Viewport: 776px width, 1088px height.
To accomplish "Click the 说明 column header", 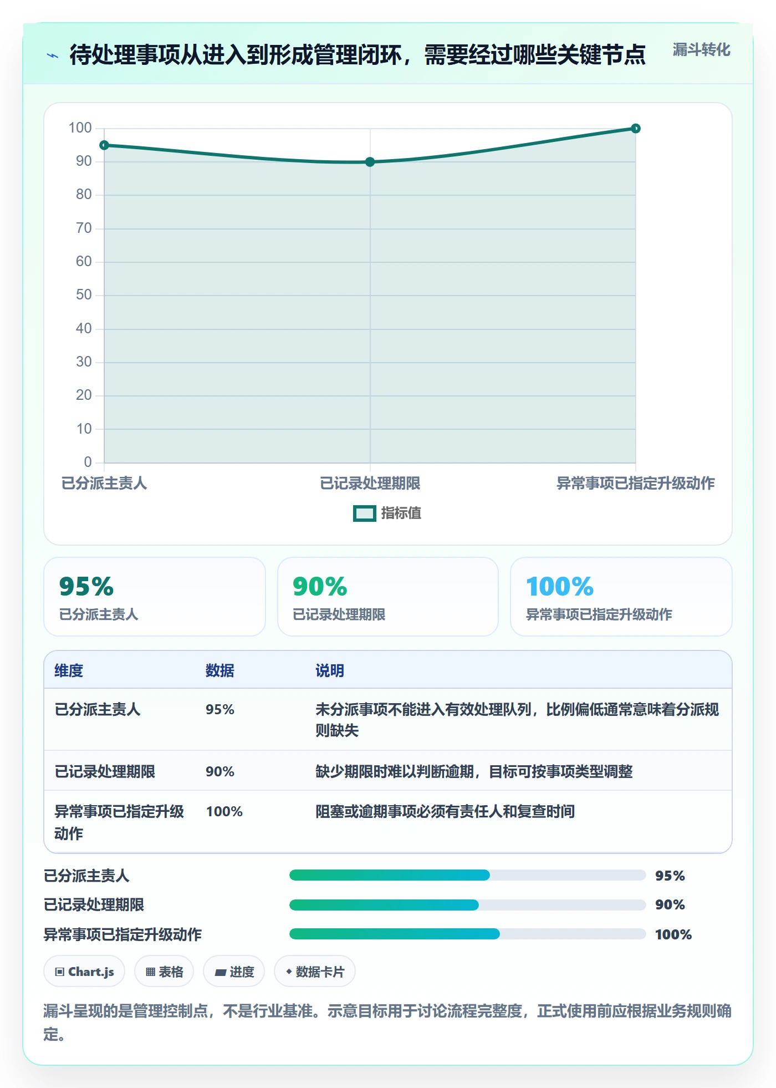I will (x=330, y=670).
